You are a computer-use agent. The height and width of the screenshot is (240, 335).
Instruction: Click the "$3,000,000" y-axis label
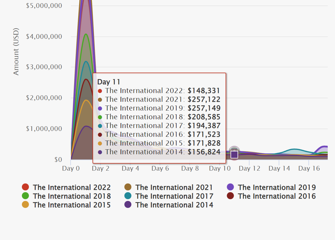click(x=44, y=67)
